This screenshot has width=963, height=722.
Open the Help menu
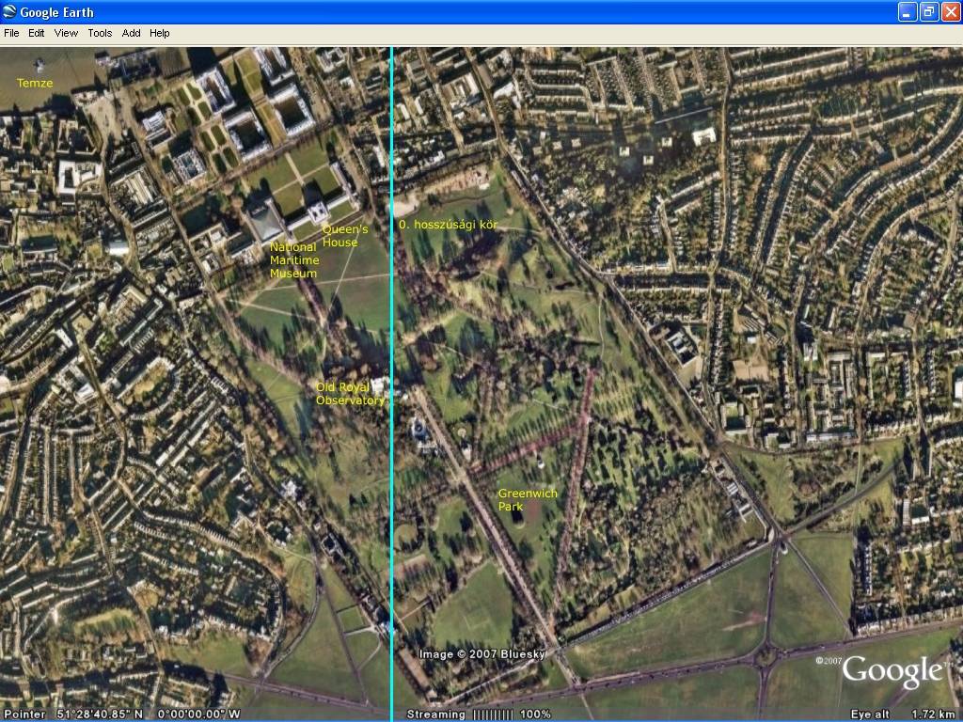[160, 33]
